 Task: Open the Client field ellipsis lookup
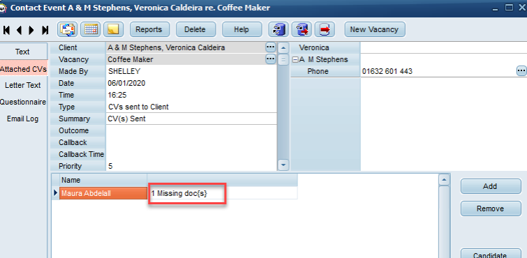[x=271, y=47]
